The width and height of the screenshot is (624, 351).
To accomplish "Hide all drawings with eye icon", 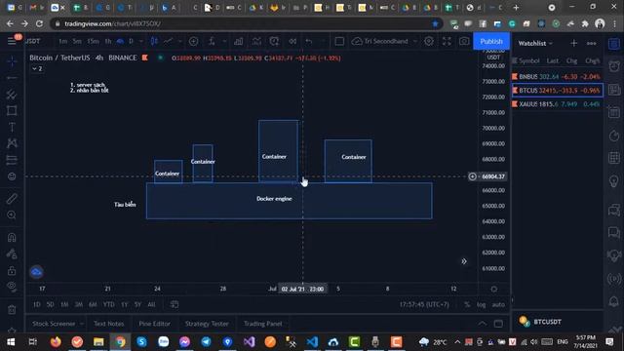I will pos(12,287).
